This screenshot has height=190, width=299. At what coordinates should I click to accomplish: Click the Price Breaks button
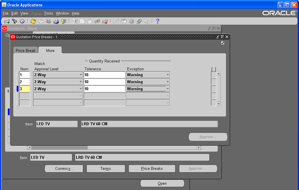coord(152,168)
